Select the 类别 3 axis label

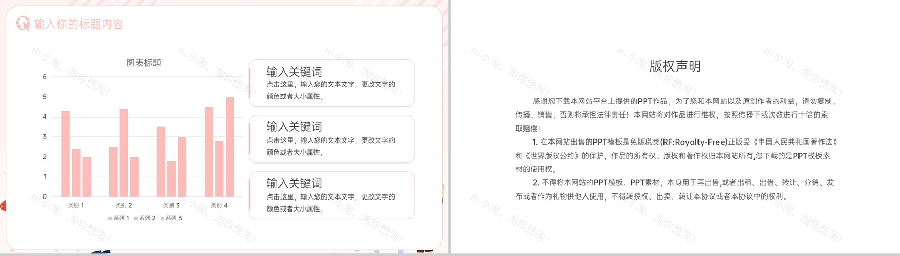171,205
